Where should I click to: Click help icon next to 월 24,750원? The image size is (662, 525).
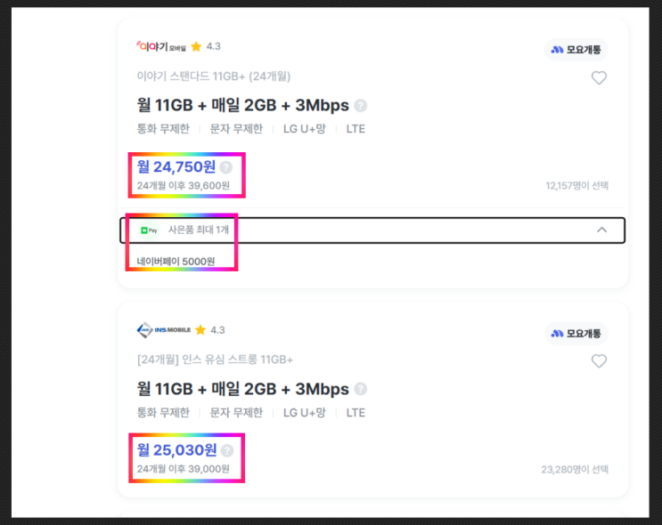click(225, 166)
